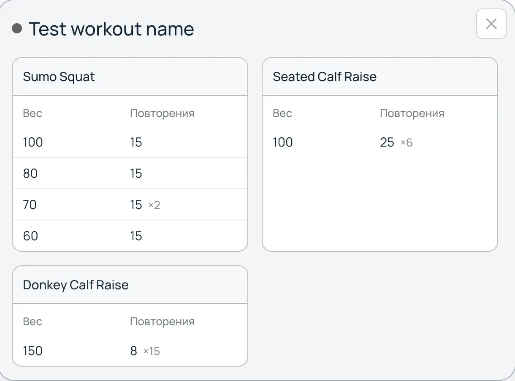Click the 8 reps value in Donkey Calf Raise
The width and height of the screenshot is (515, 381).
(x=133, y=351)
